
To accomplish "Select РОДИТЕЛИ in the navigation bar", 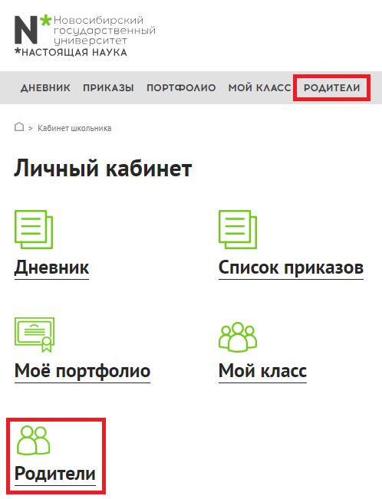I will [x=331, y=88].
